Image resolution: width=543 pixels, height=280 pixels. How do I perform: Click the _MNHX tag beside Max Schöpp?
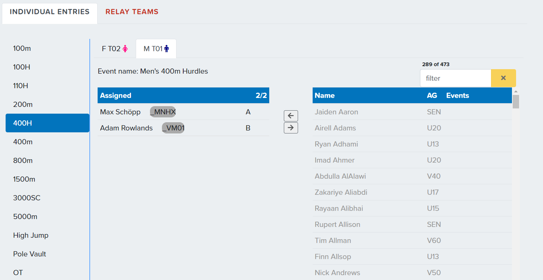click(163, 112)
